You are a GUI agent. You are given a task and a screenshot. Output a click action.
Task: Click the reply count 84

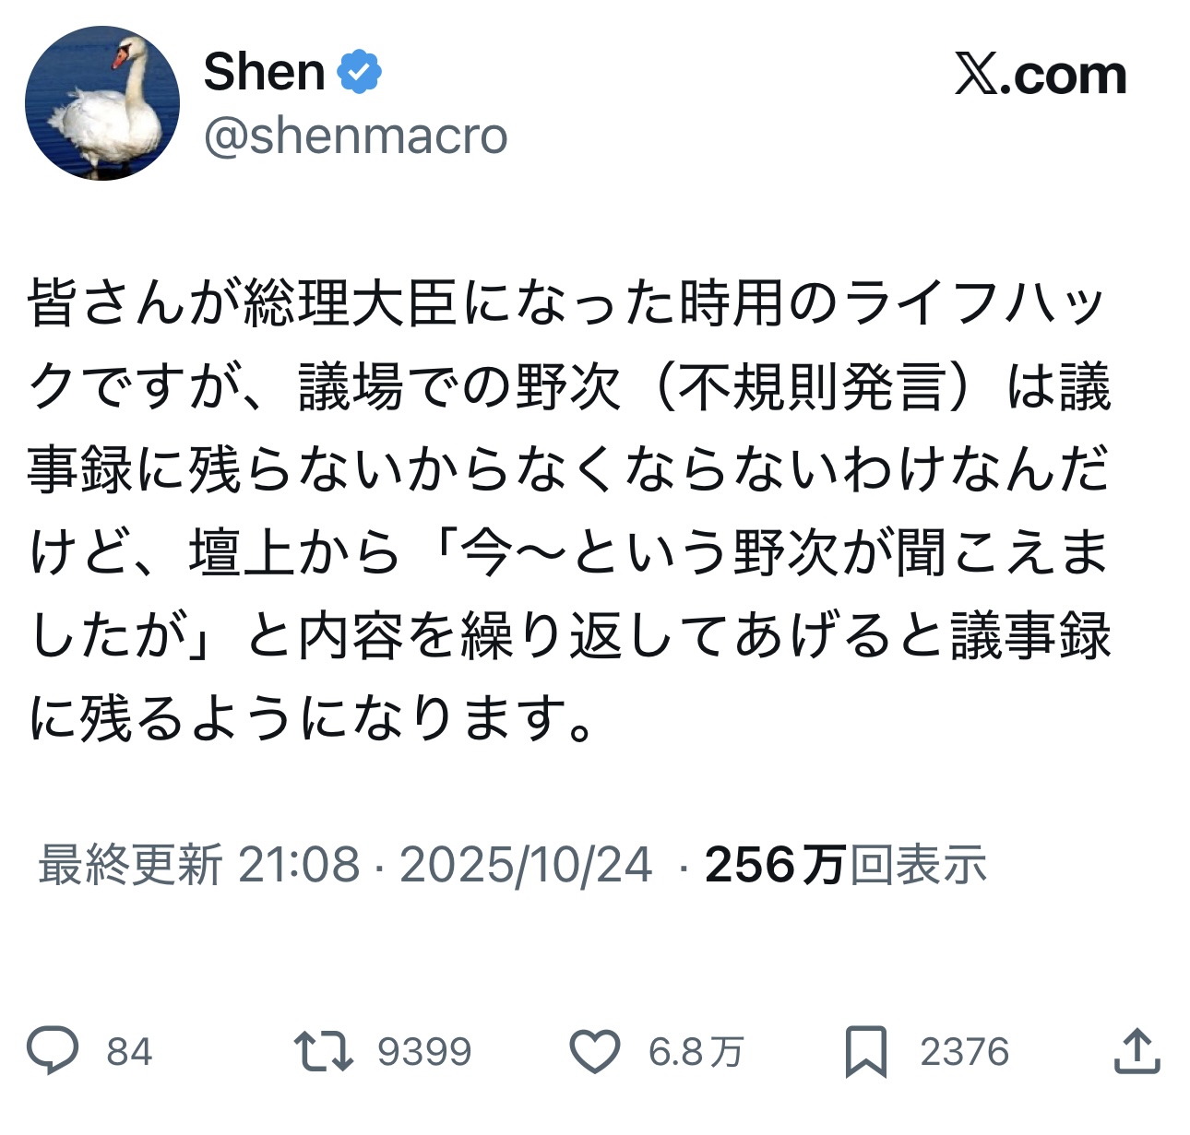[129, 1052]
